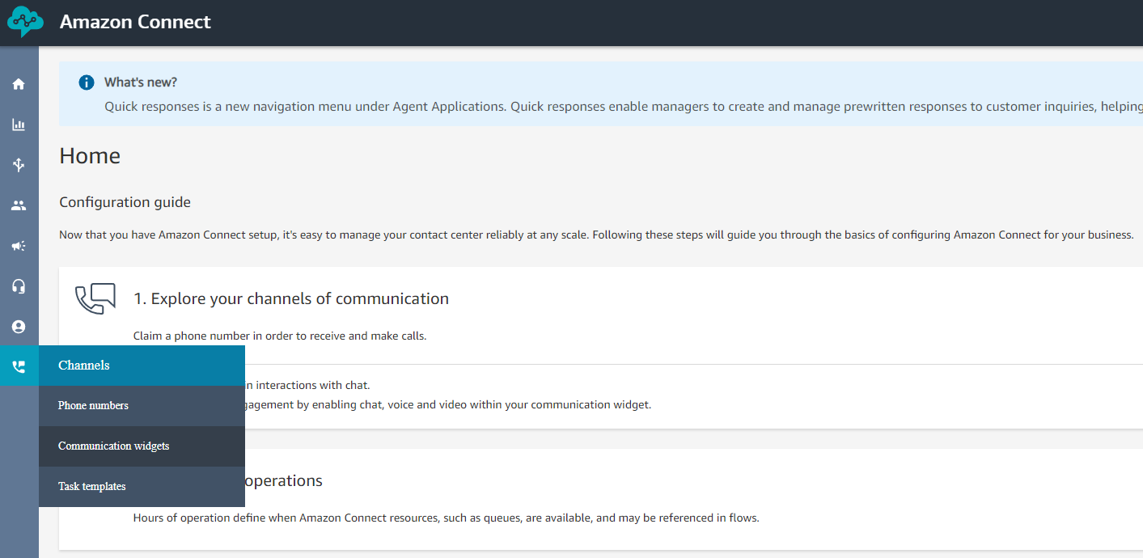
Task: Click the Amazon Connect title text
Action: point(135,22)
